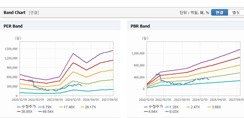Toggle the 4.84X series in PBR legend
The image size is (244, 118).
point(151,112)
